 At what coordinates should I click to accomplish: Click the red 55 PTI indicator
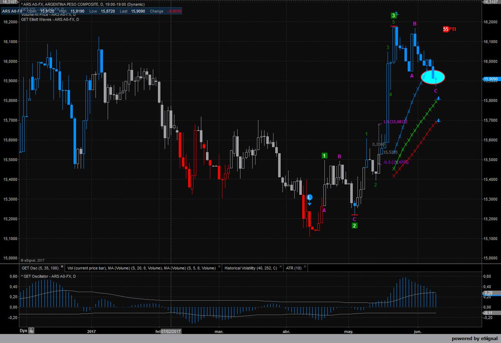click(x=450, y=29)
